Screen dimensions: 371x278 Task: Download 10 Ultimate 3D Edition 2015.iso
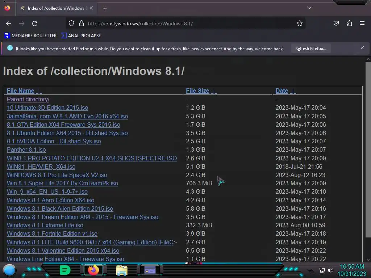pyautogui.click(x=47, y=108)
